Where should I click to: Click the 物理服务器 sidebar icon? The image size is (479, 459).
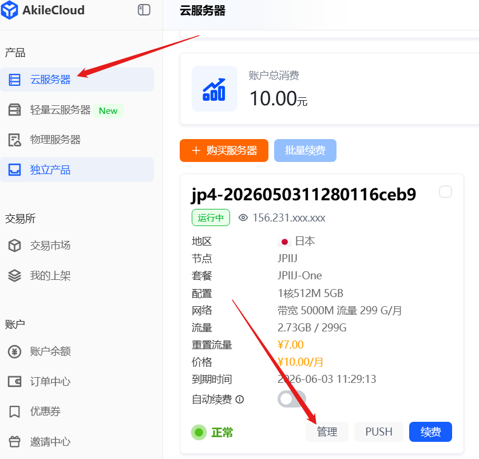(x=14, y=140)
